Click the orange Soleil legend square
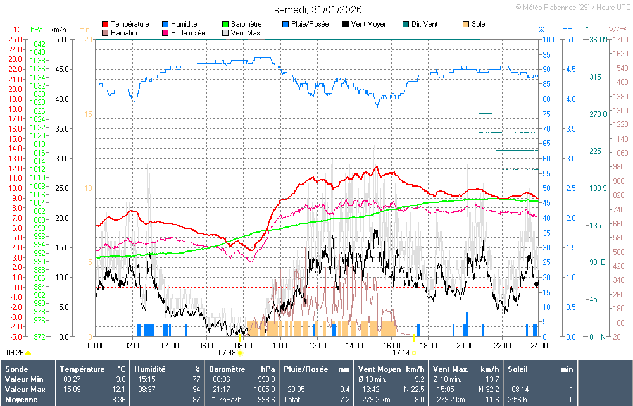This screenshot has height=406, width=633. point(466,24)
